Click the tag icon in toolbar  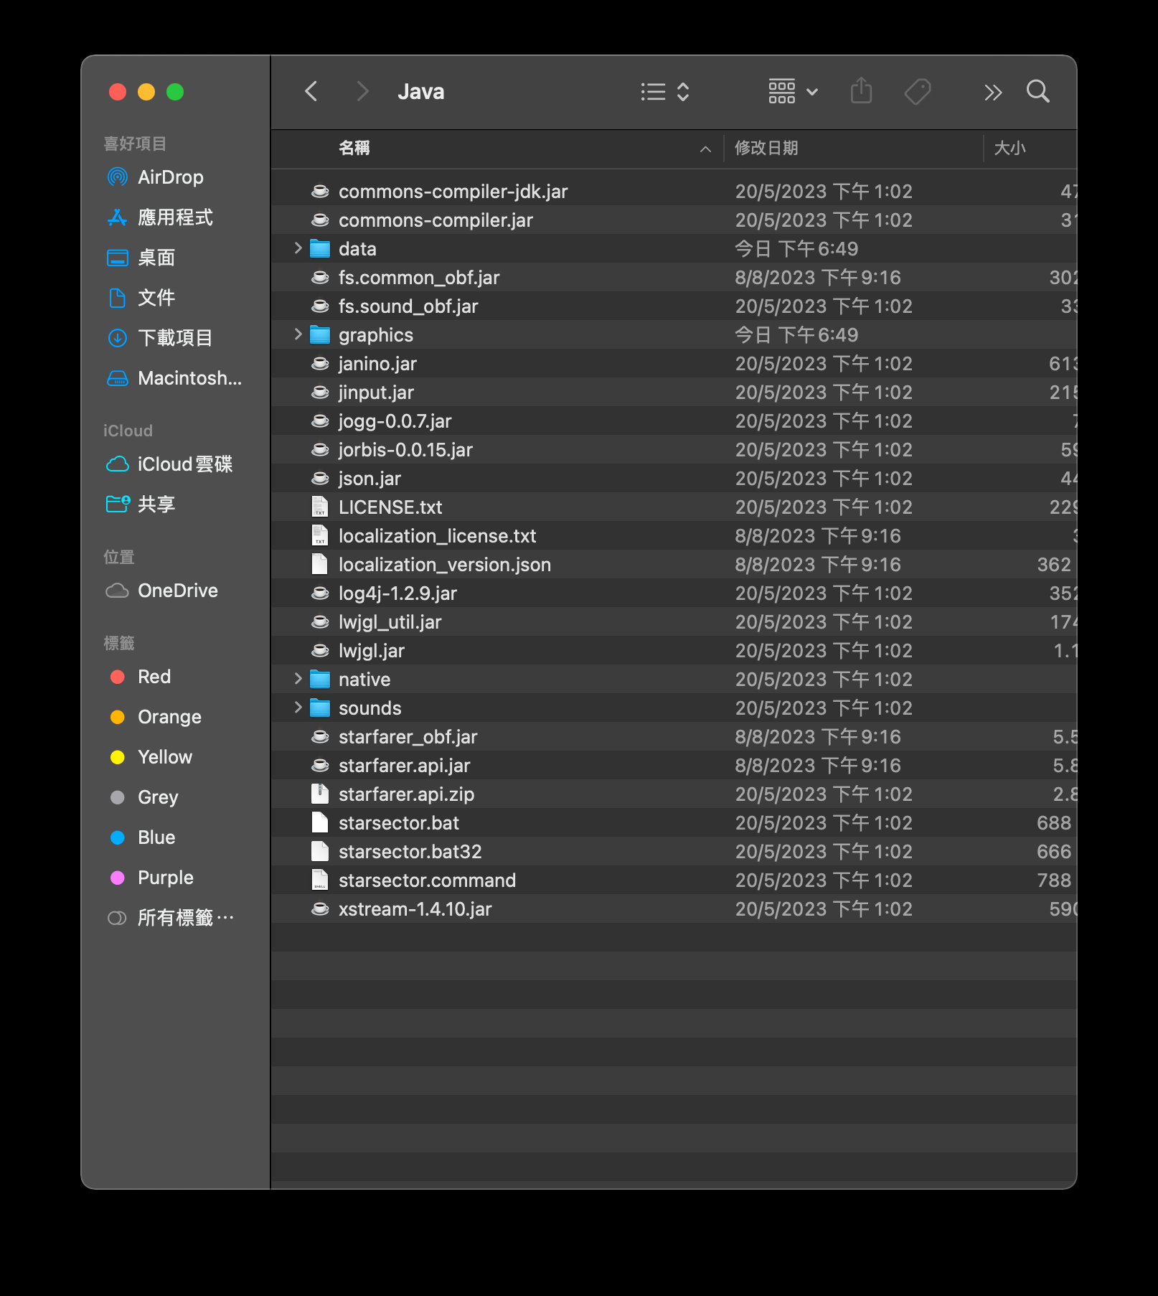pos(918,92)
